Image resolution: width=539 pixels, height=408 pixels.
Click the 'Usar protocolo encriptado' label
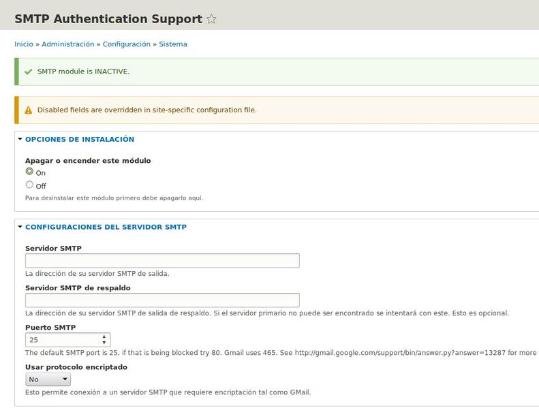(x=76, y=366)
